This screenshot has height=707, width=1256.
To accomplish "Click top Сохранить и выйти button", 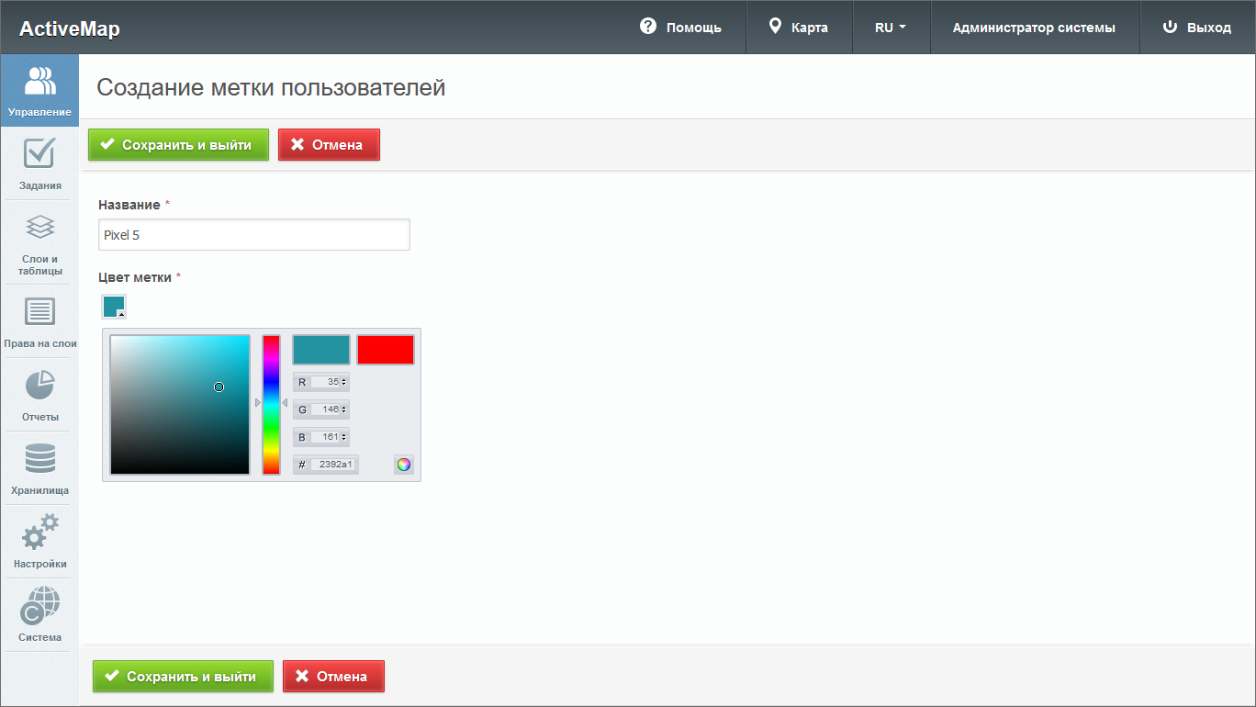I will point(178,145).
